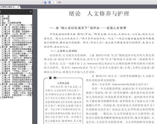
Task: Go to the previous page with up arrow
Action: click(x=45, y=2)
